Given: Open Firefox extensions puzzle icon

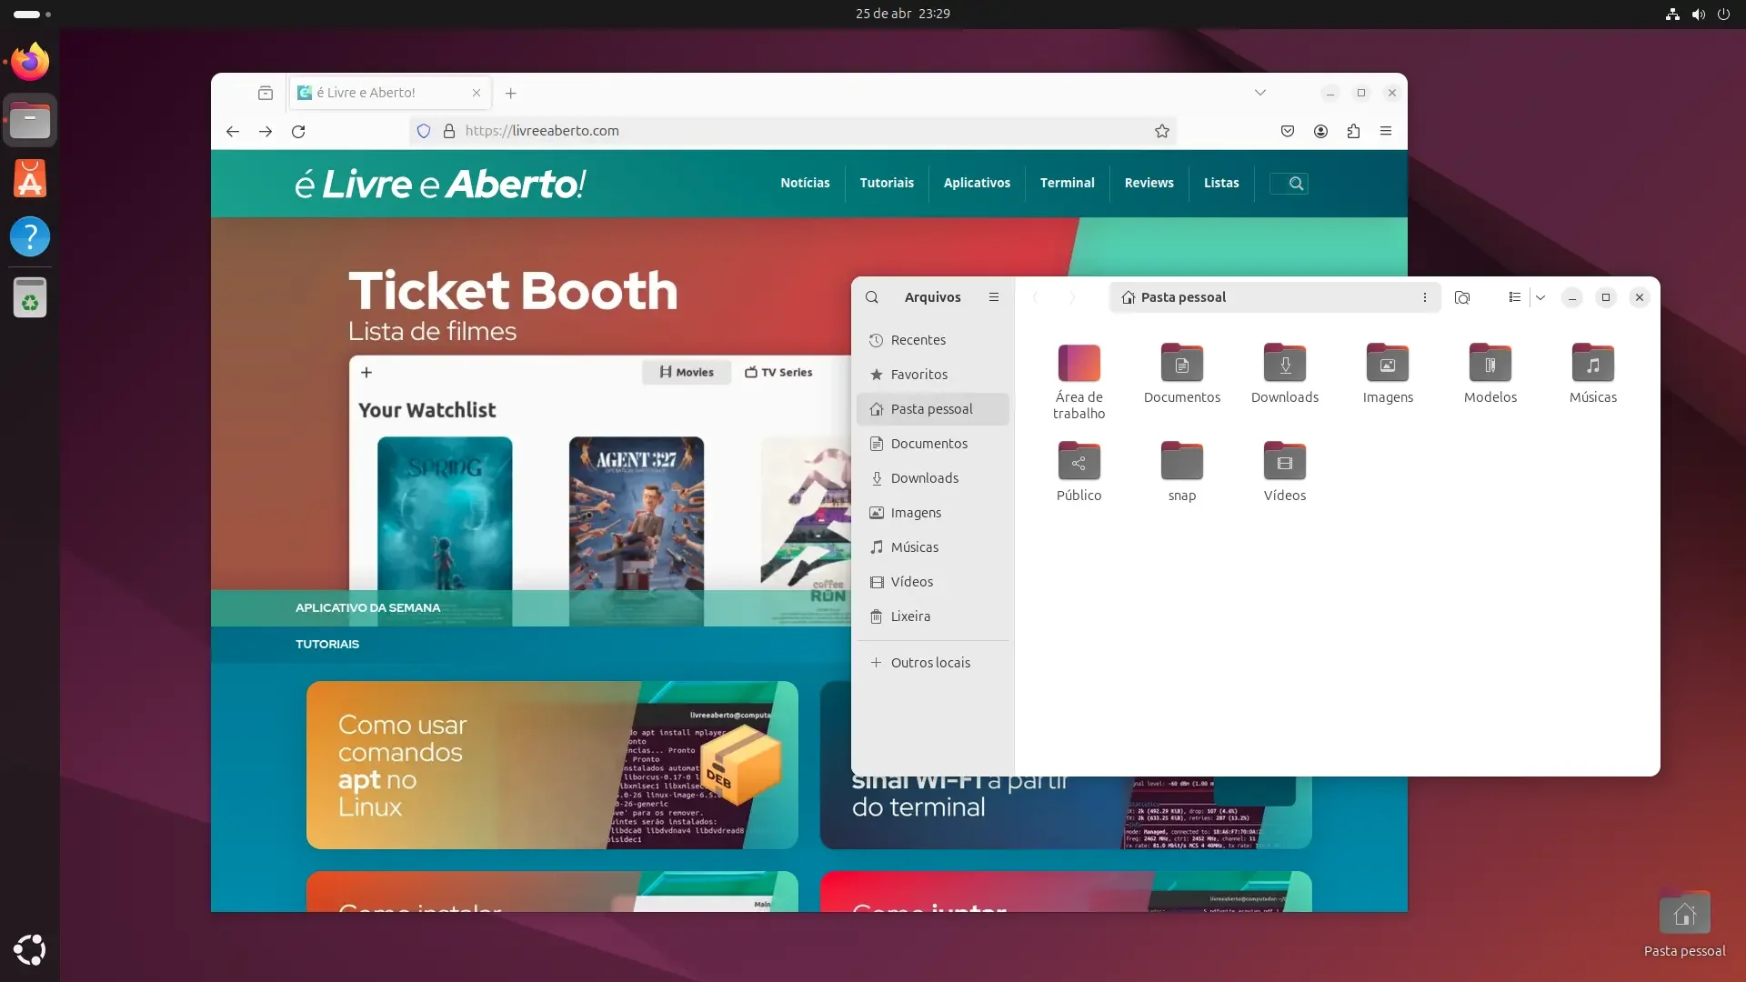Looking at the screenshot, I should click(x=1353, y=131).
